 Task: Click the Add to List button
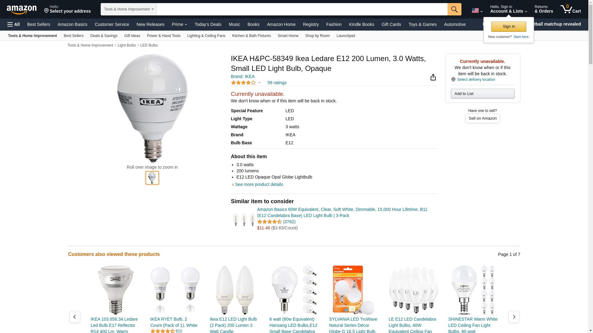click(482, 93)
